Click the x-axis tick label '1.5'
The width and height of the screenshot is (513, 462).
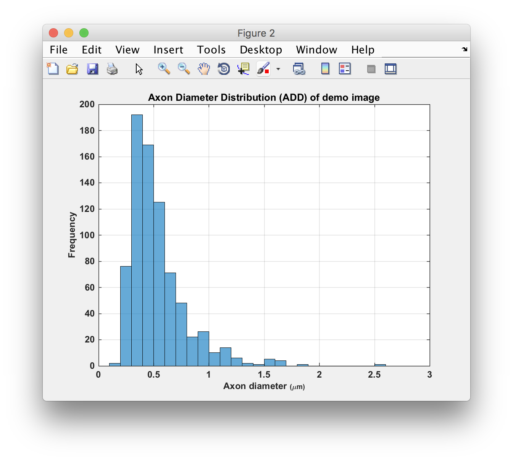pyautogui.click(x=264, y=375)
